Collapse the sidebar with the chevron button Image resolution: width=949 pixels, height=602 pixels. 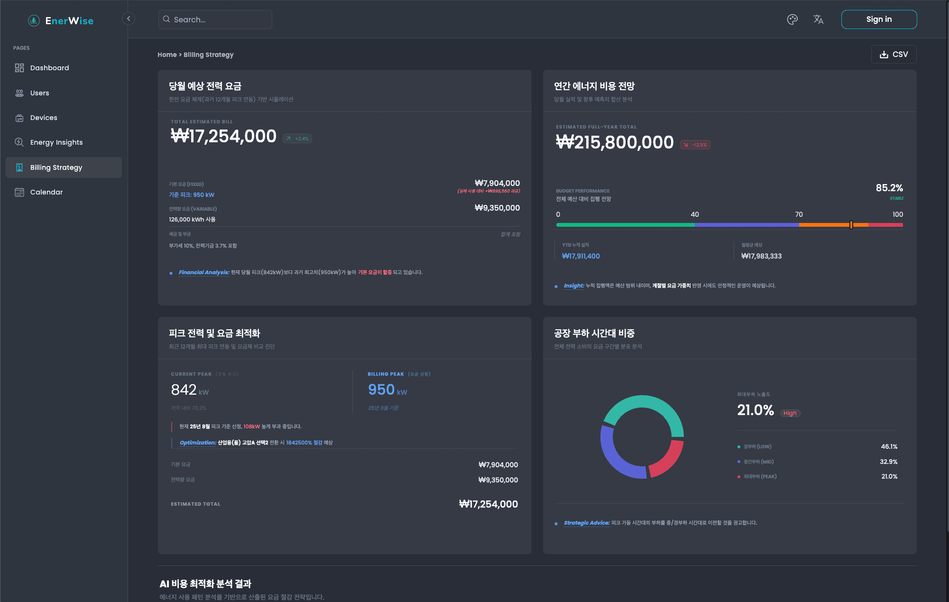tap(129, 19)
